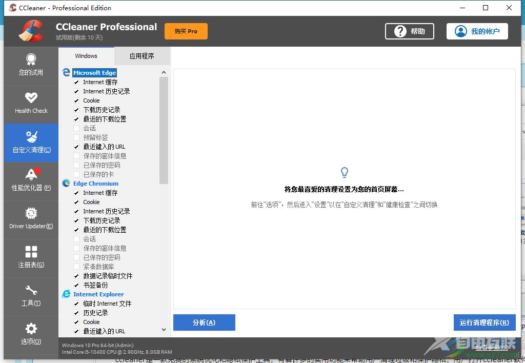Image resolution: width=525 pixels, height=363 pixels.
Task: Click the 分析 button
Action: coord(204,322)
